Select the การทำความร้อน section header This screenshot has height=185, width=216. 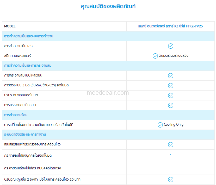pyautogui.click(x=16, y=115)
